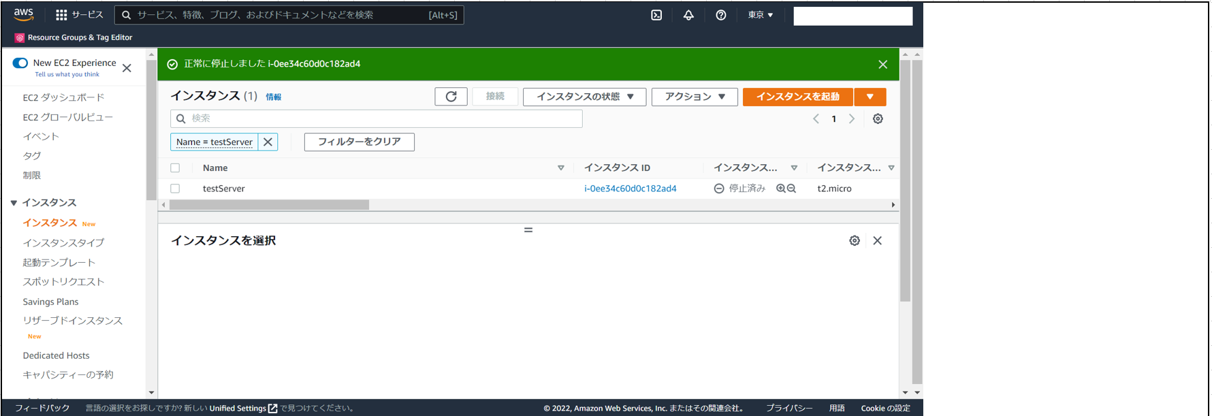Open details panel settings gear

tap(855, 240)
